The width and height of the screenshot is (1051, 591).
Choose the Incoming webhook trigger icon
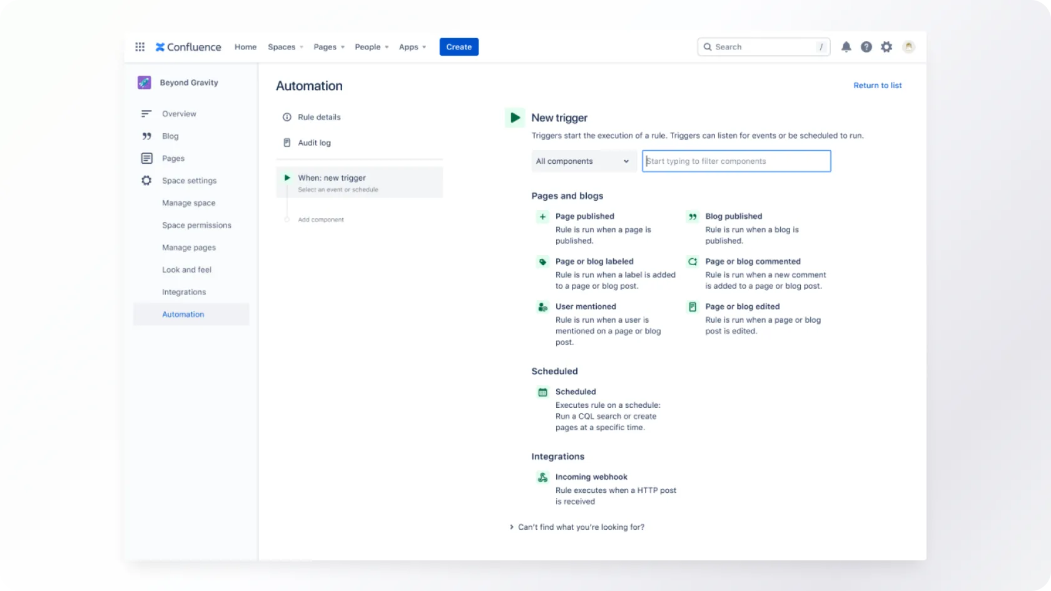tap(542, 478)
